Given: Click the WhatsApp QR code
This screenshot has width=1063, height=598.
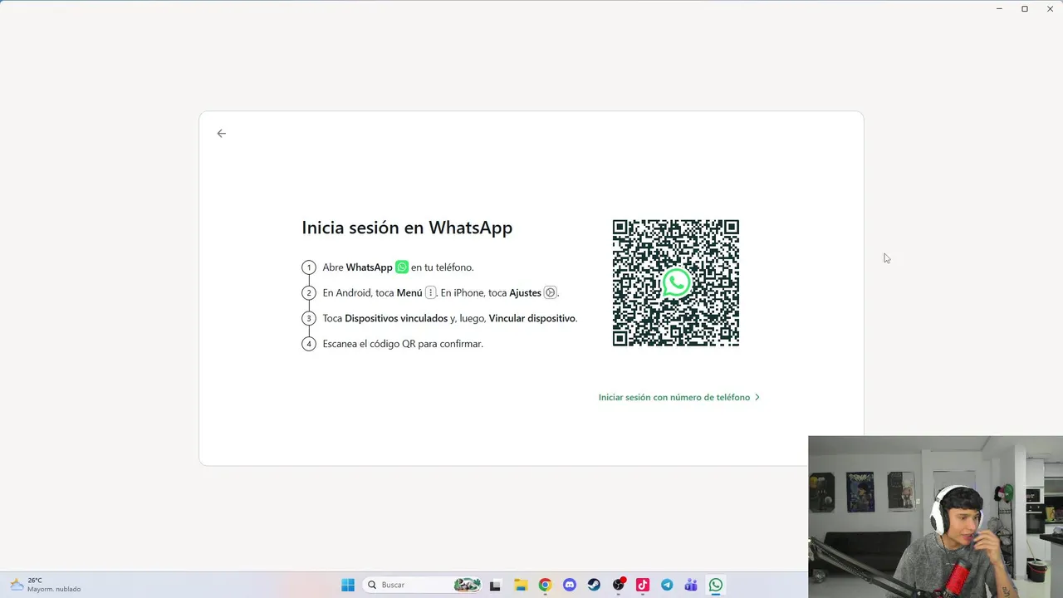Looking at the screenshot, I should pos(676,283).
